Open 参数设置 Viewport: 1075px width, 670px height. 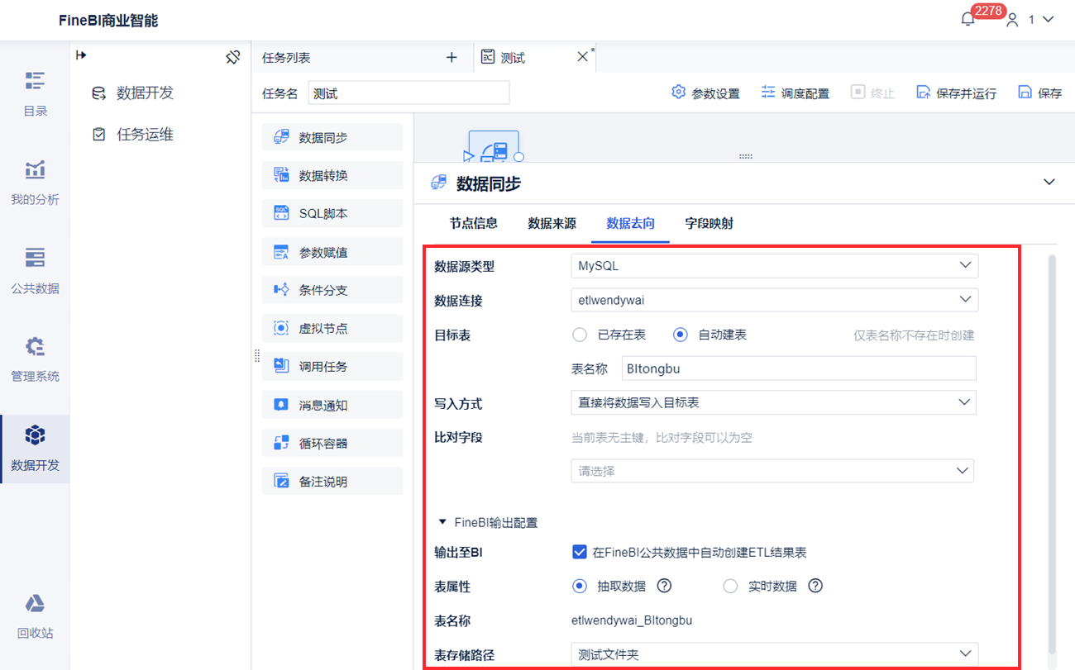(705, 93)
